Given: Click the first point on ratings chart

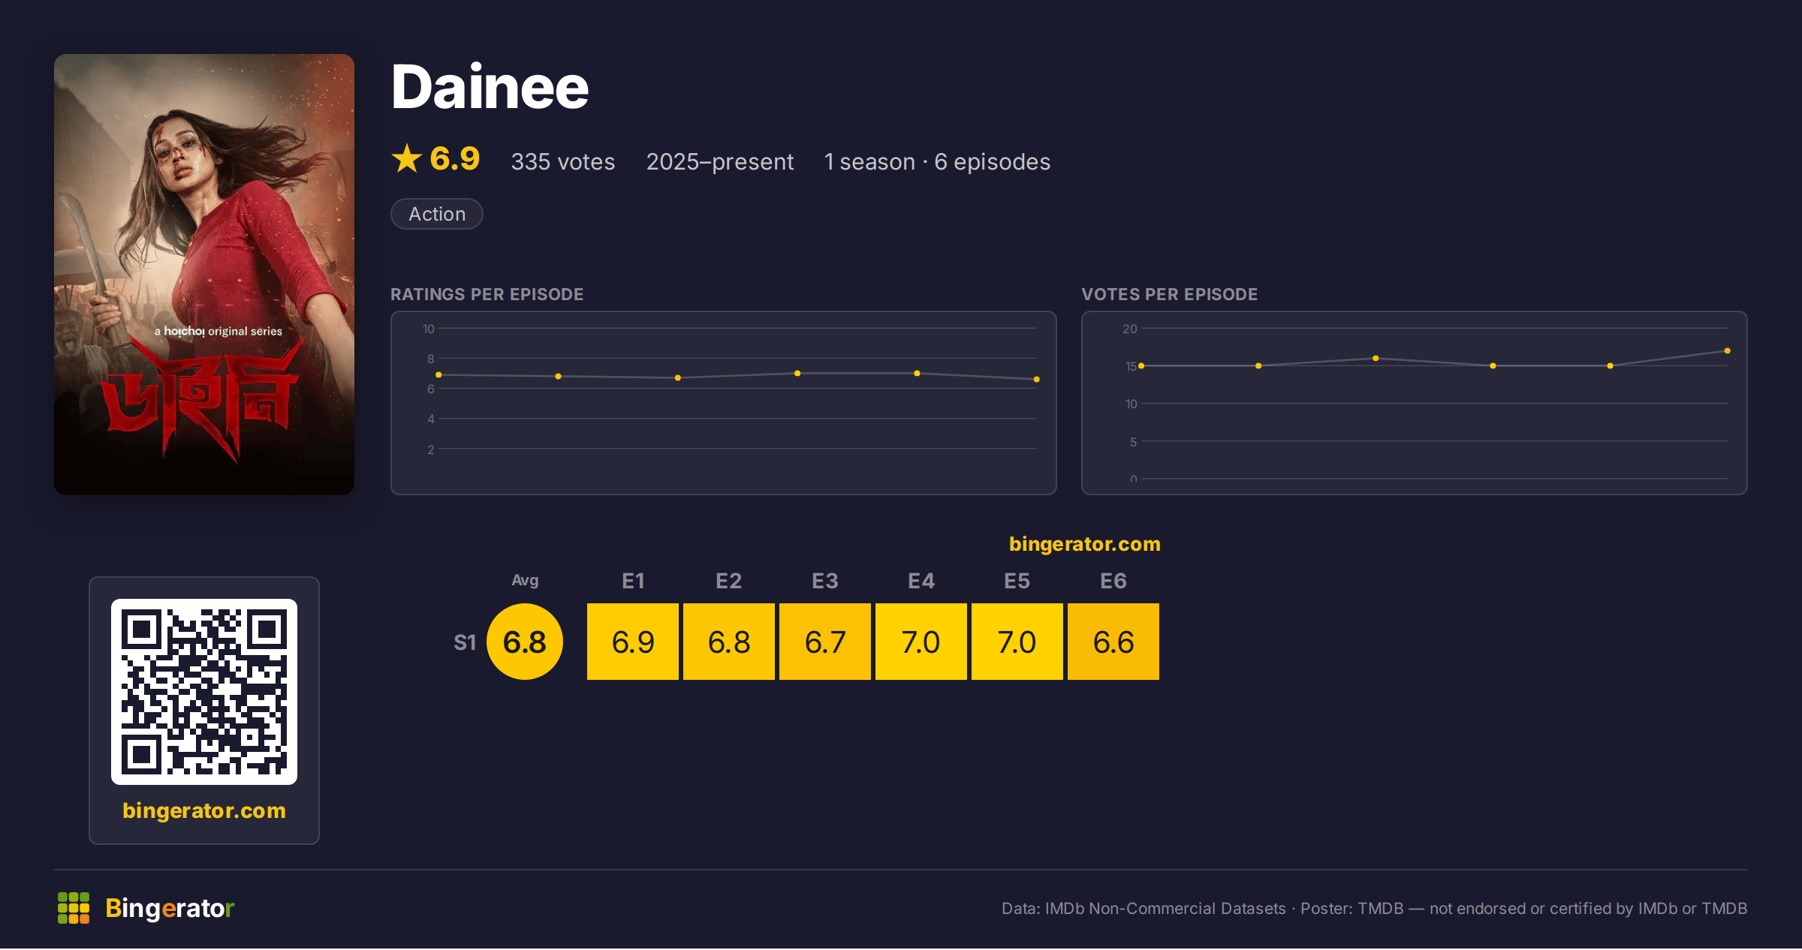Looking at the screenshot, I should (438, 374).
